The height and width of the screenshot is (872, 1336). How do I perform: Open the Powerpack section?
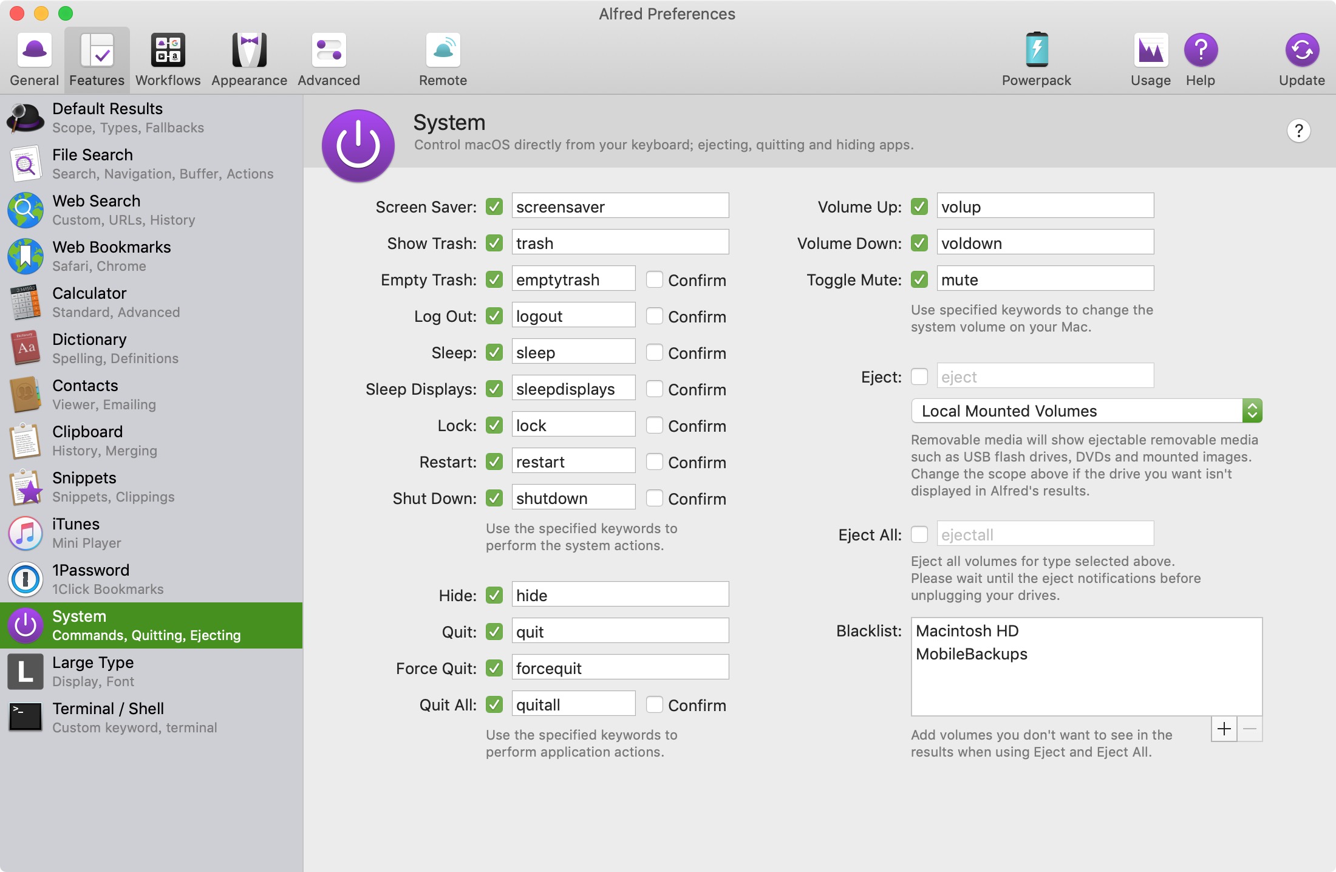click(x=1036, y=60)
